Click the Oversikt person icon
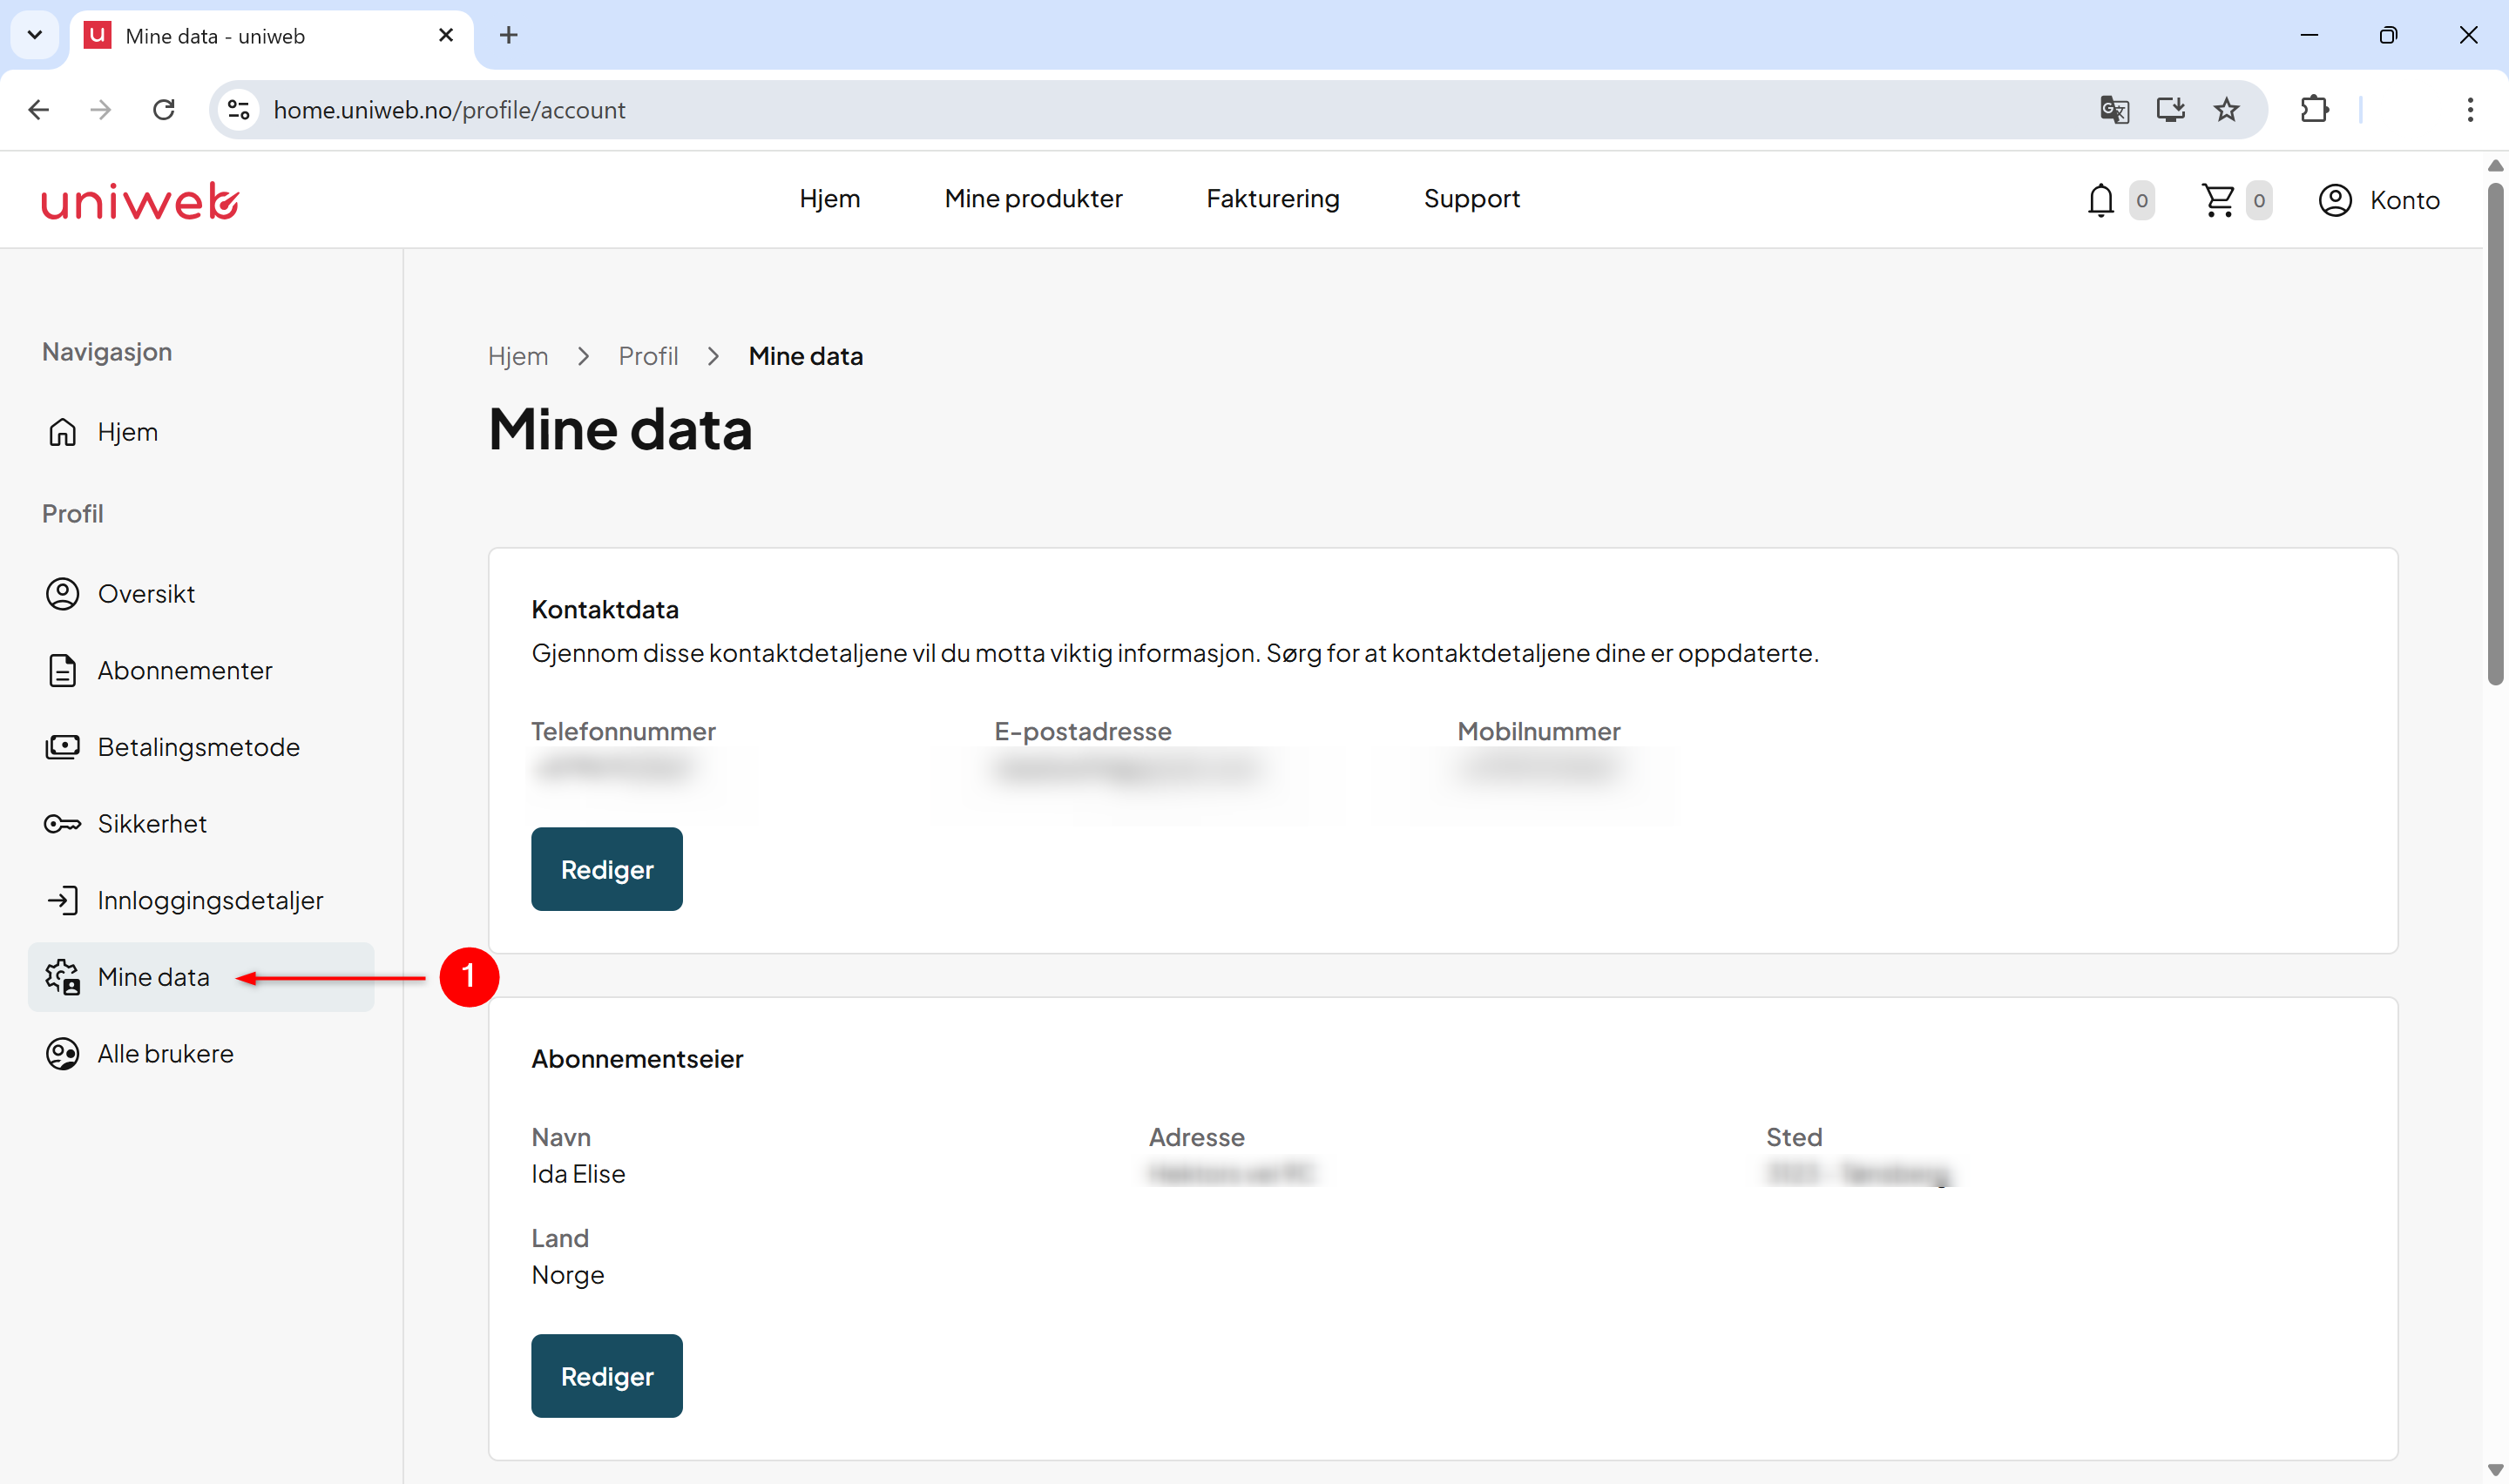Image resolution: width=2509 pixels, height=1484 pixels. coord(62,594)
